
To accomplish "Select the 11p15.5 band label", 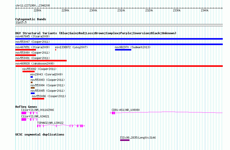I will pyautogui.click(x=21, y=22).
